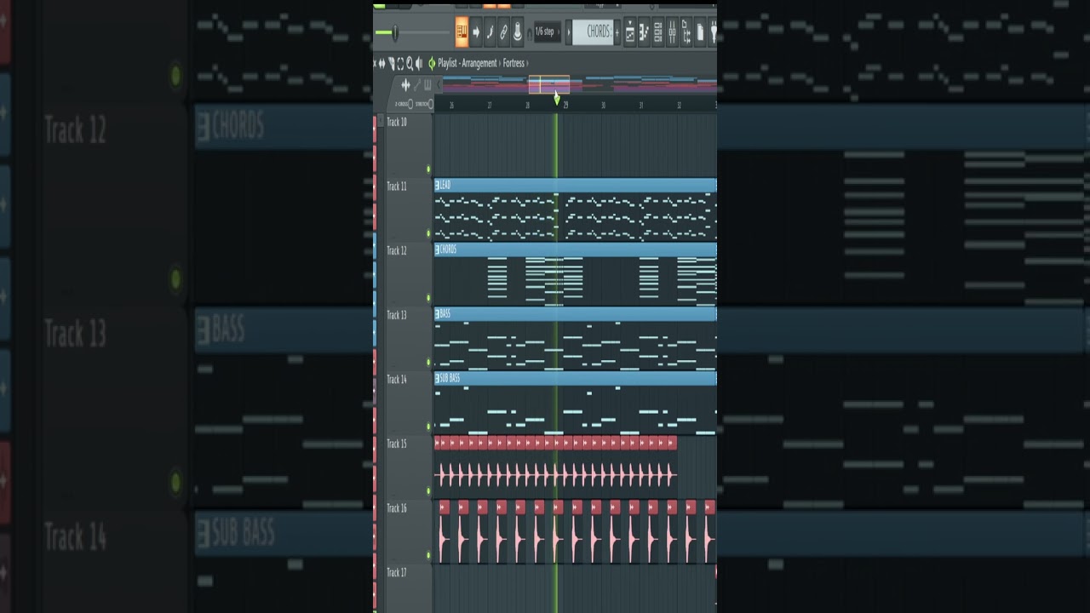Open the channel rack view icon
This screenshot has width=1090, height=613.
(657, 32)
